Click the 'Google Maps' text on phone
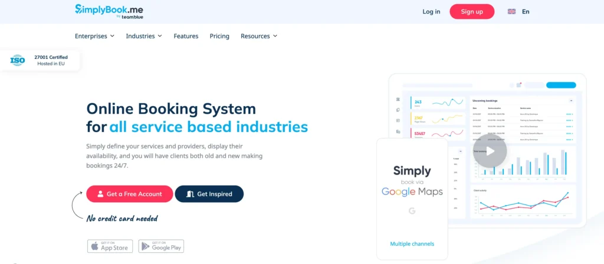This screenshot has height=264, width=604. click(412, 192)
